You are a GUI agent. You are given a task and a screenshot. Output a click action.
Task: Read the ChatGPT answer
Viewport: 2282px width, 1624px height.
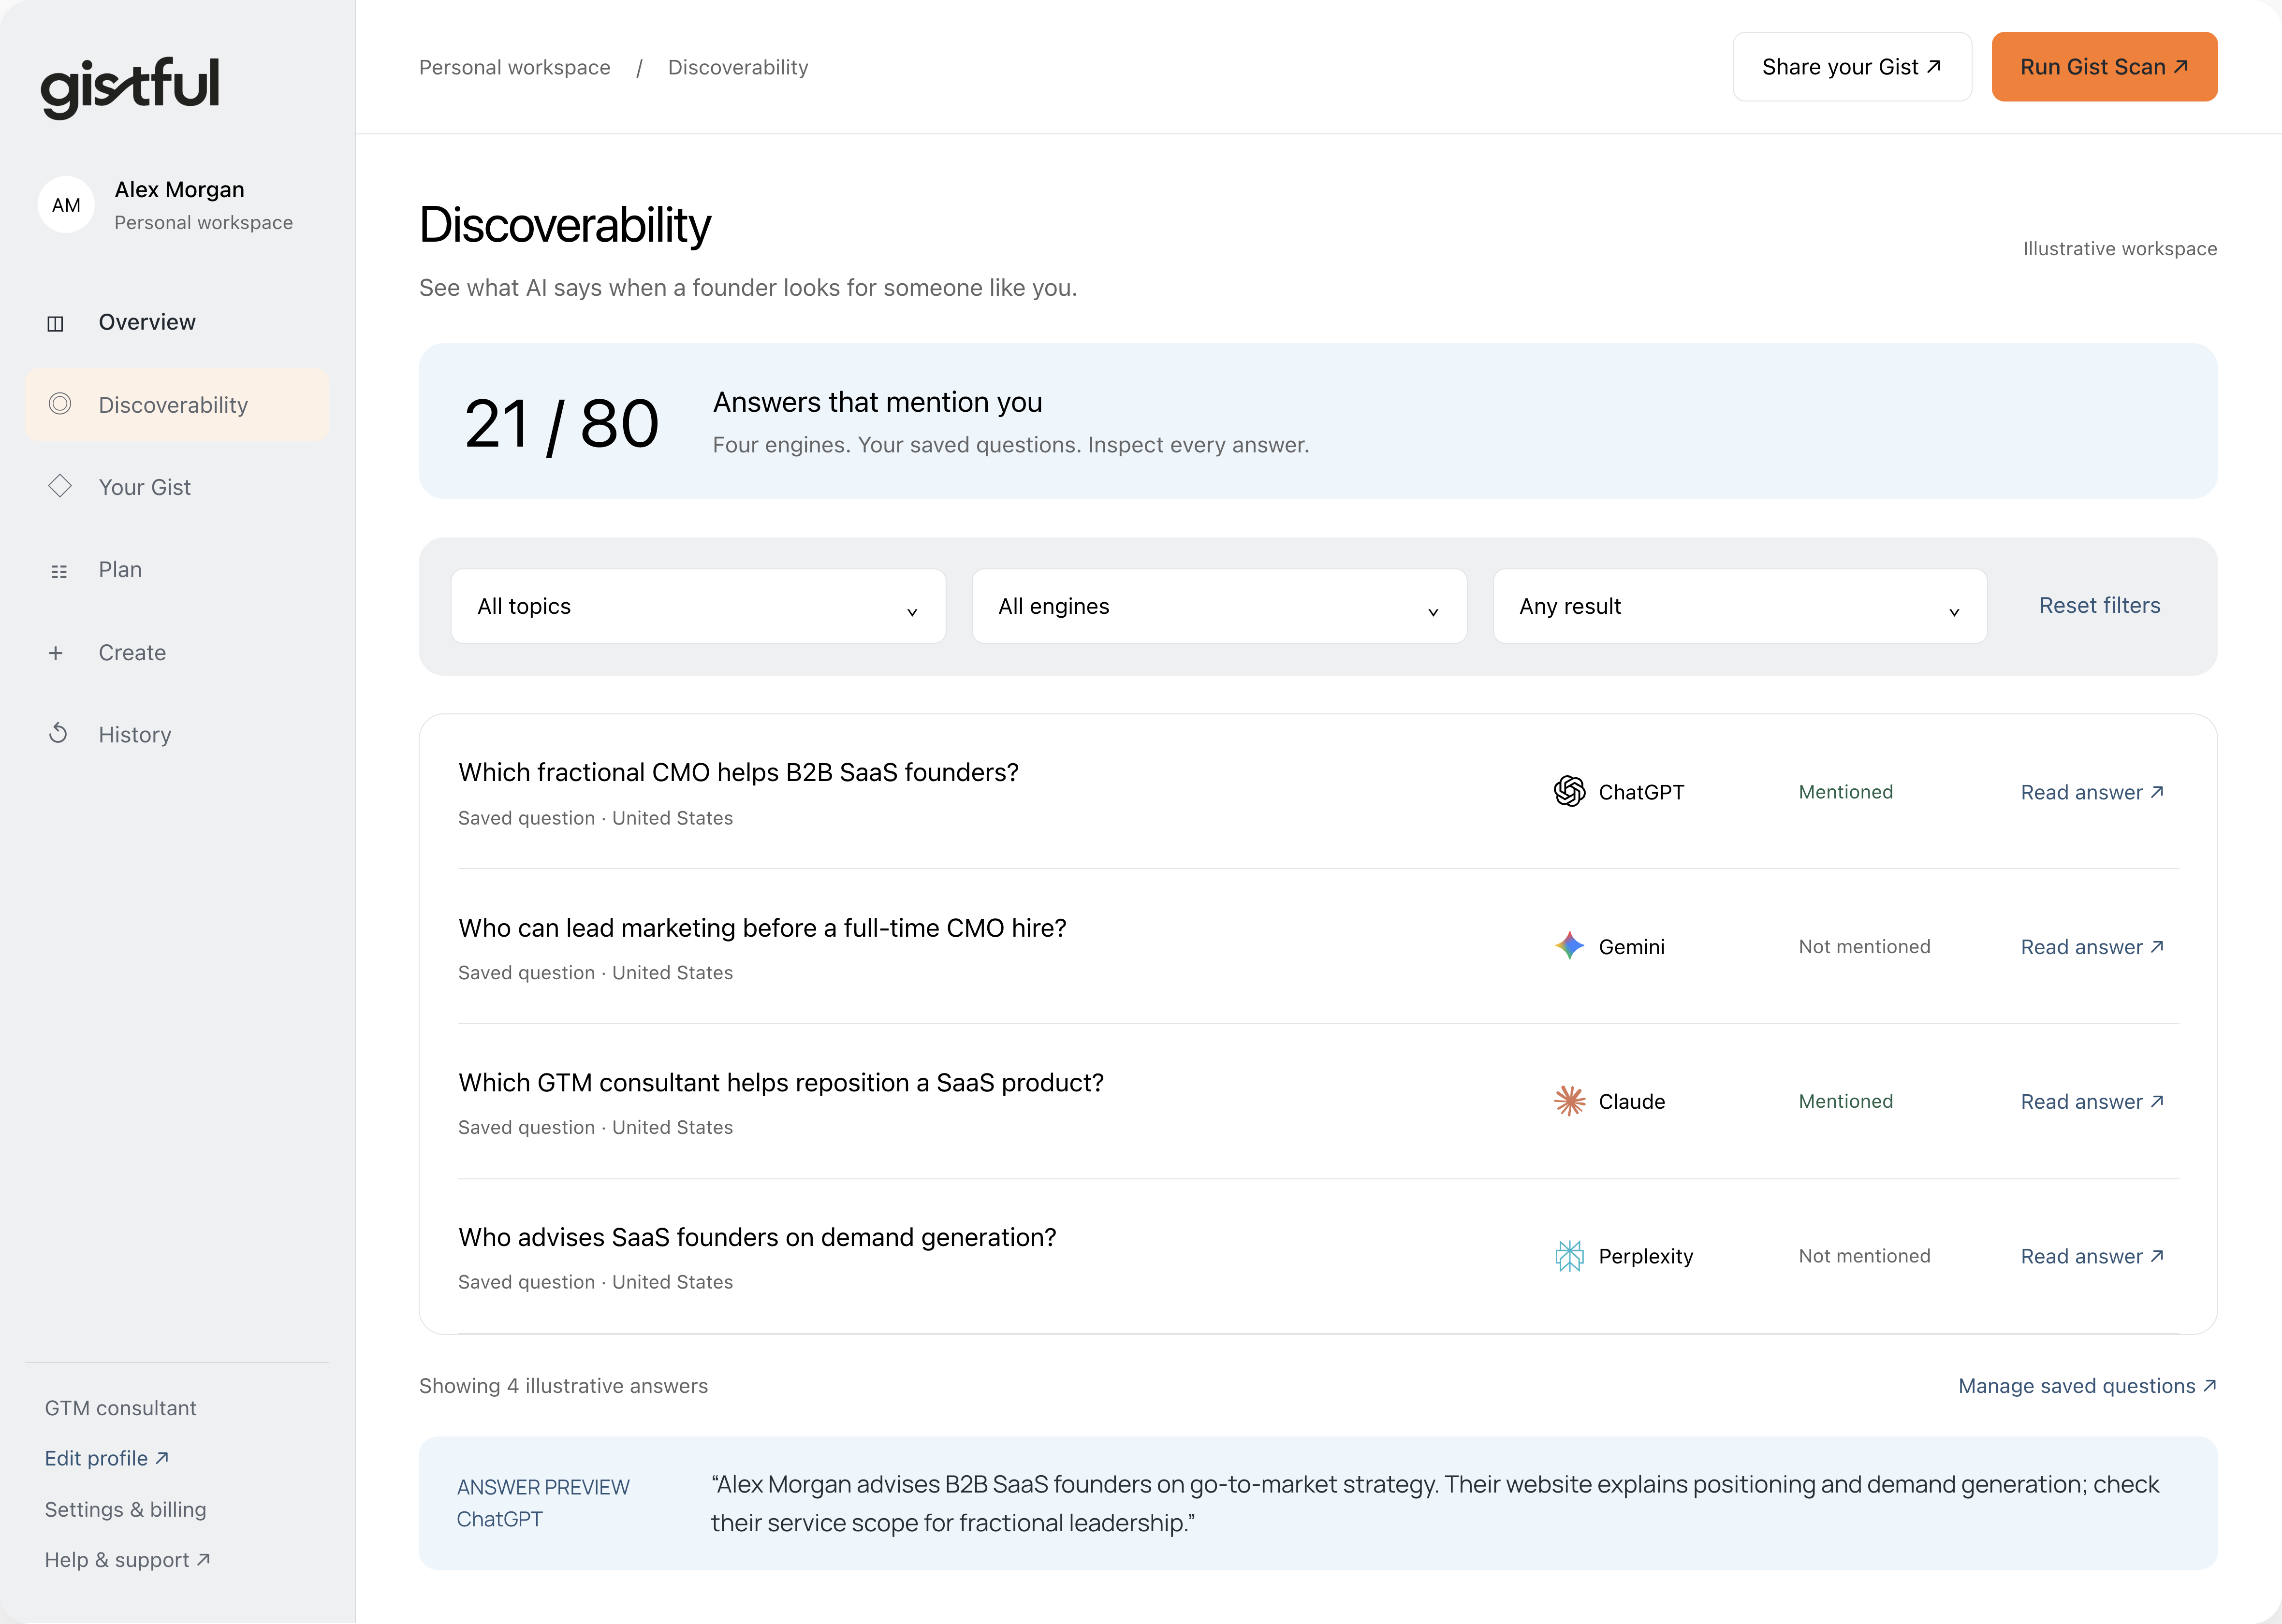click(x=2092, y=792)
